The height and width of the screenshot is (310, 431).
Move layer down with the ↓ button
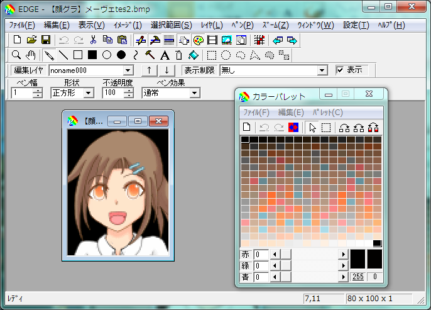(167, 70)
